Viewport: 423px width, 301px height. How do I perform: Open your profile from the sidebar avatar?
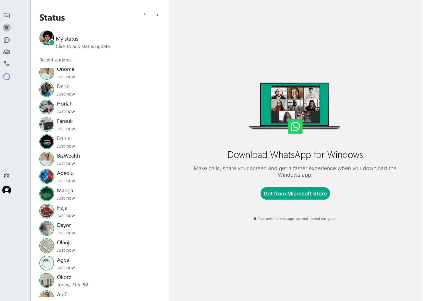click(x=7, y=190)
